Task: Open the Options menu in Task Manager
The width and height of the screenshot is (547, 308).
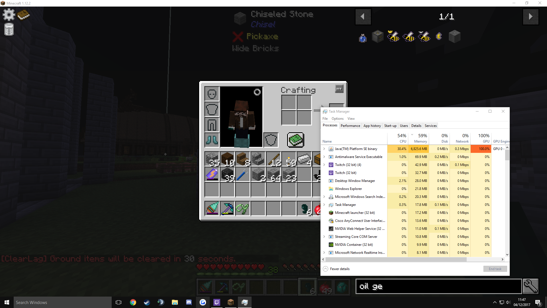Action: pyautogui.click(x=337, y=118)
